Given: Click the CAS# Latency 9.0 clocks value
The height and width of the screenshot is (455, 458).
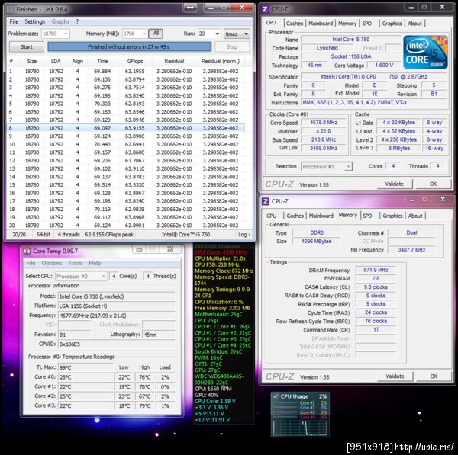Looking at the screenshot, I should [x=376, y=287].
